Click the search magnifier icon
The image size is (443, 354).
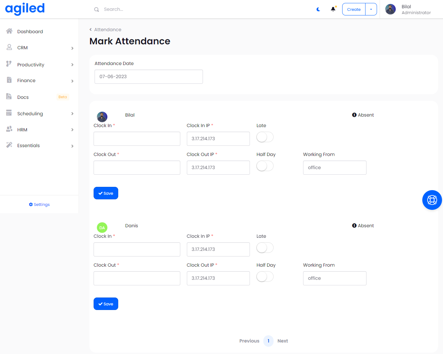pyautogui.click(x=97, y=10)
